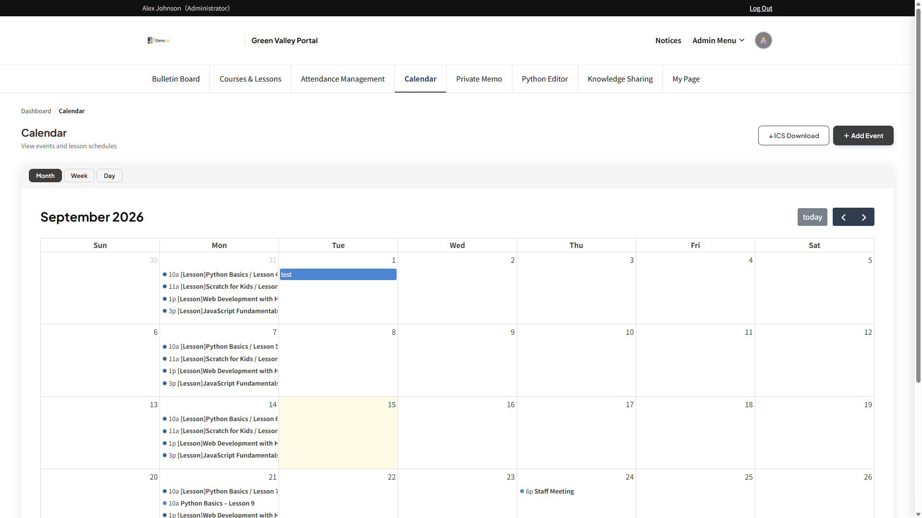Image resolution: width=922 pixels, height=518 pixels.
Task: Open the Courses & Lessons tab
Action: [x=250, y=79]
